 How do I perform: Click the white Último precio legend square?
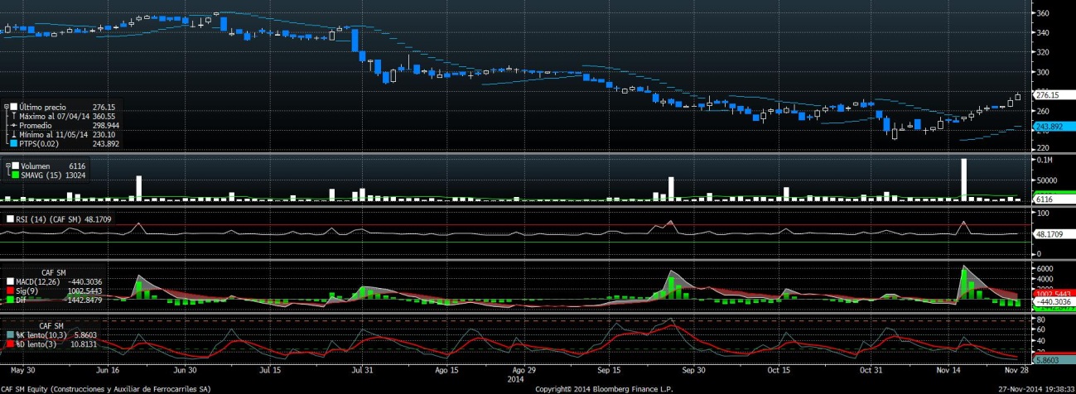[x=12, y=108]
